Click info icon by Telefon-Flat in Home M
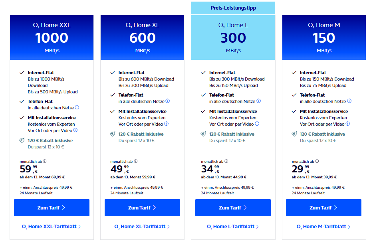 (349, 101)
